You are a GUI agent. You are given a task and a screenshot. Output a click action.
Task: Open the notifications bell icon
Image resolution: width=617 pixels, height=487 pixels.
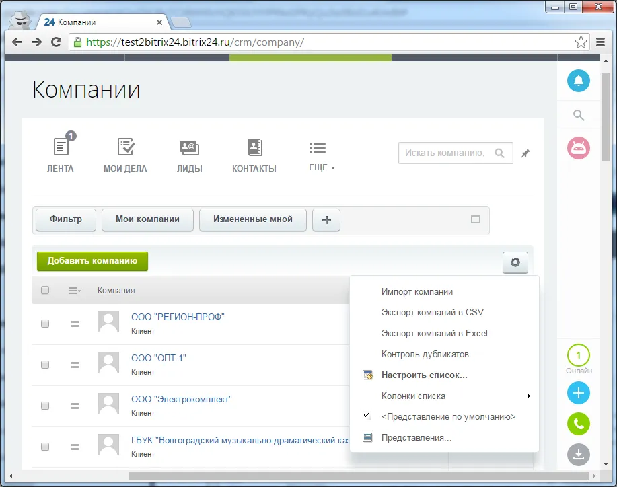(578, 81)
